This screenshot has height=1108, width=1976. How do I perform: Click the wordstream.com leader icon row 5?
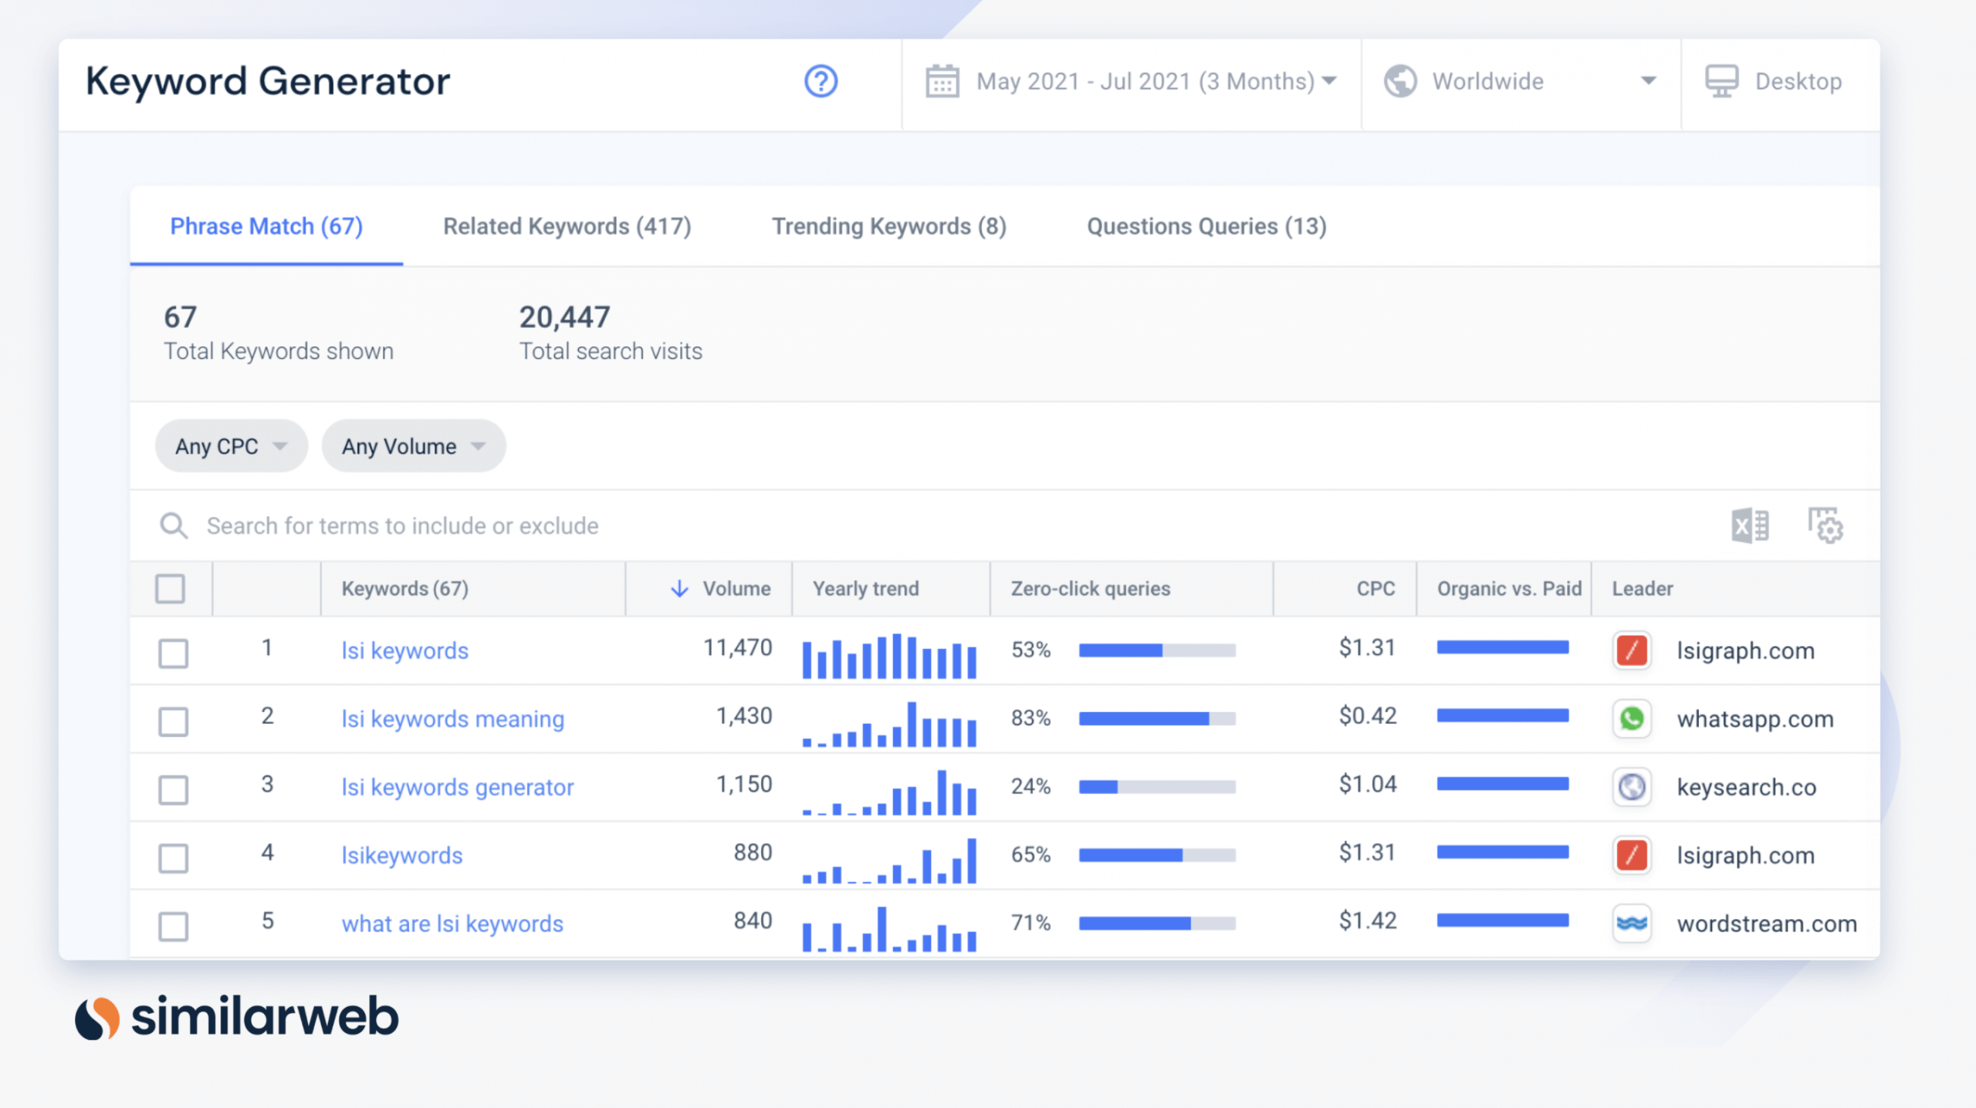(1630, 922)
